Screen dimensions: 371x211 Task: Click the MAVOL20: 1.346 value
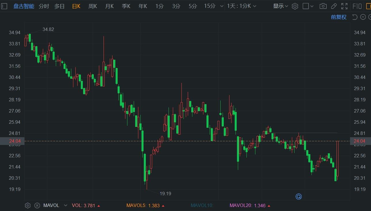[250, 206]
